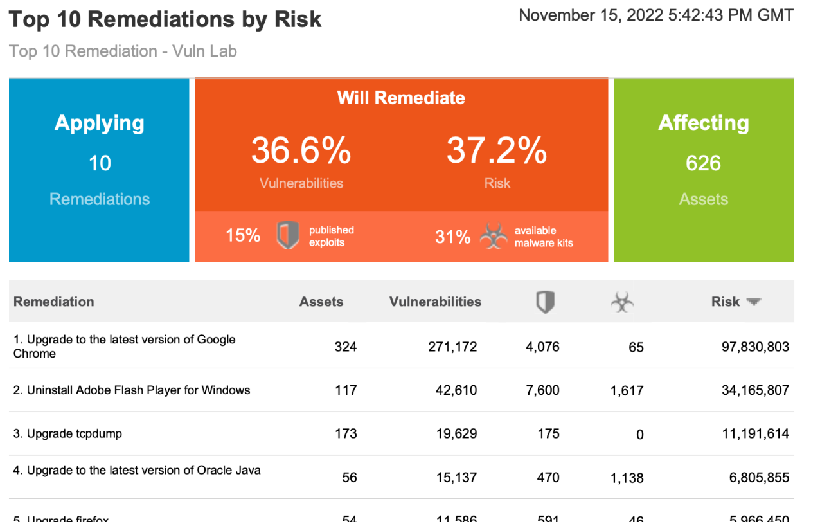Open Uninstall Adobe Flash Player remediation

pyautogui.click(x=132, y=390)
